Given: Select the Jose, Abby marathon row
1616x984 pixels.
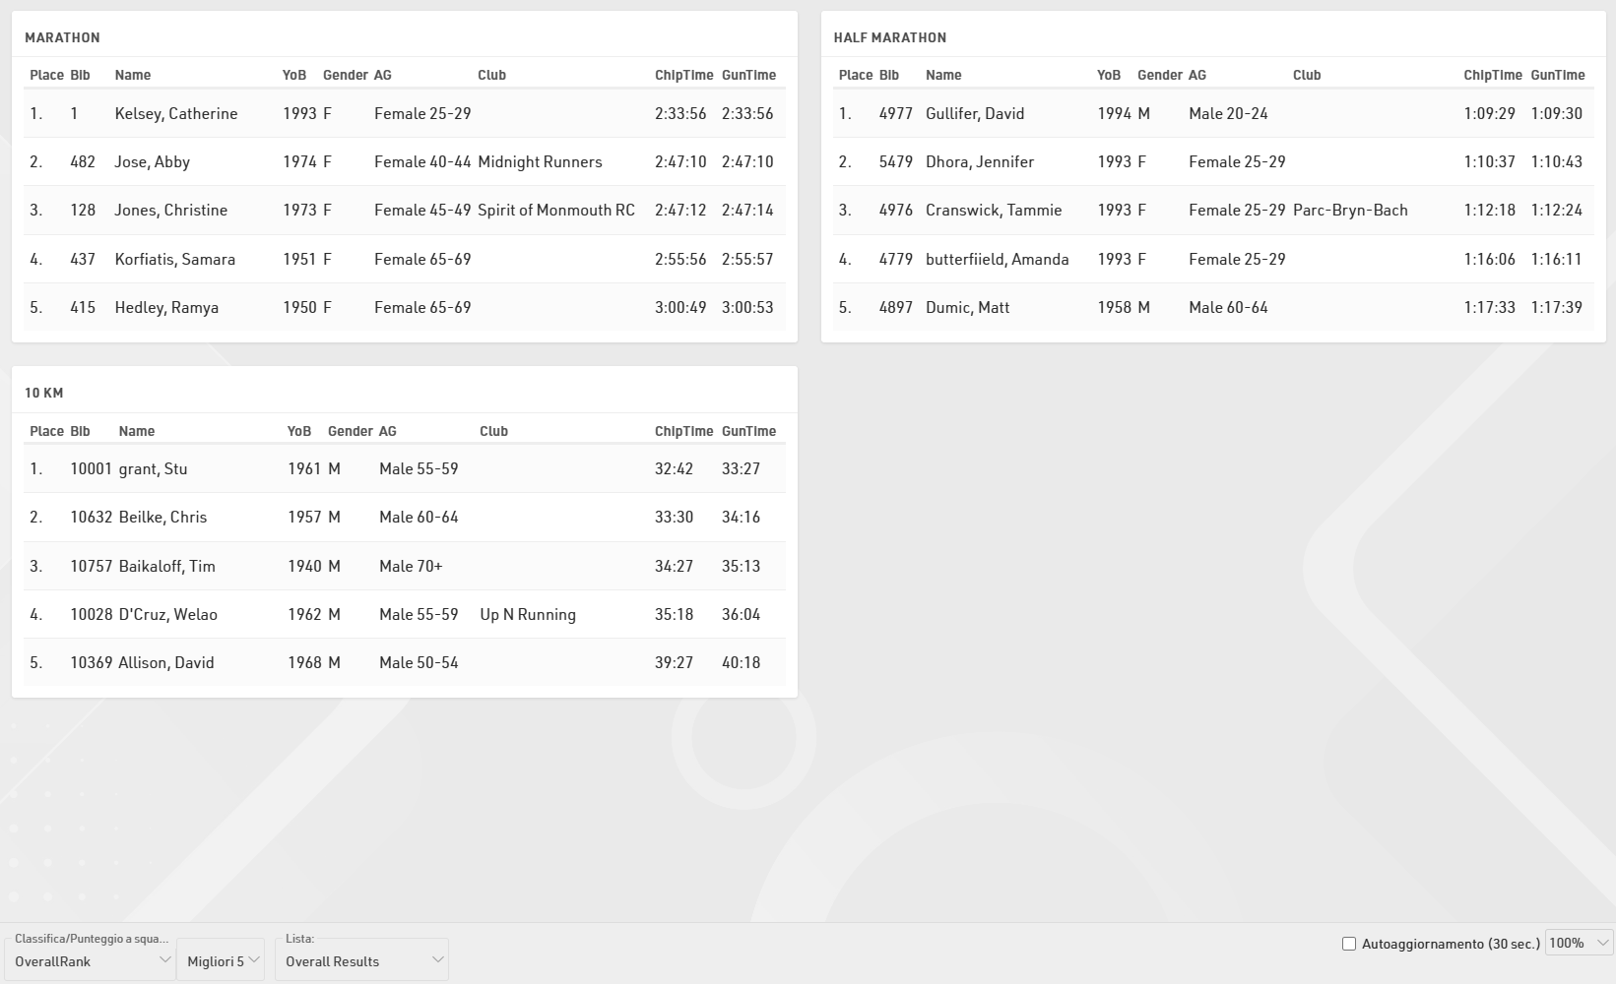Looking at the screenshot, I should coord(152,161).
